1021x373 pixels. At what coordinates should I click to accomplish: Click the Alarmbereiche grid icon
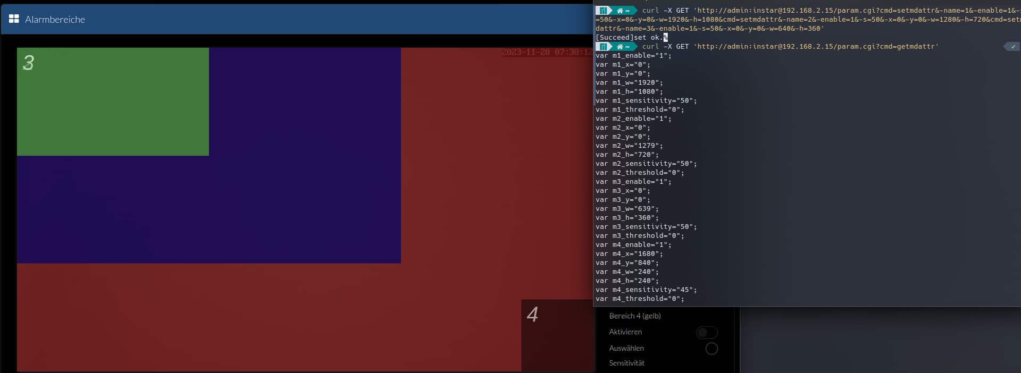[14, 19]
